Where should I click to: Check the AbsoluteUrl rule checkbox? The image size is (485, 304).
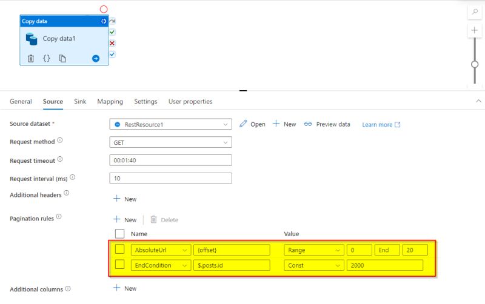point(119,249)
